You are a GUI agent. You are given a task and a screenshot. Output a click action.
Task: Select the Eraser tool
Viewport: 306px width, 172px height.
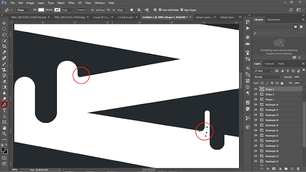[4, 82]
